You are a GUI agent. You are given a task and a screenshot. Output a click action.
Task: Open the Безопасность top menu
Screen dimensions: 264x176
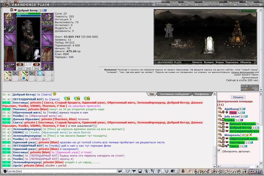click(x=211, y=2)
